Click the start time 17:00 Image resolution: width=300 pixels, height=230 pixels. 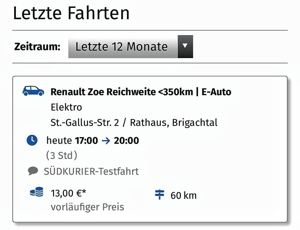(86, 141)
